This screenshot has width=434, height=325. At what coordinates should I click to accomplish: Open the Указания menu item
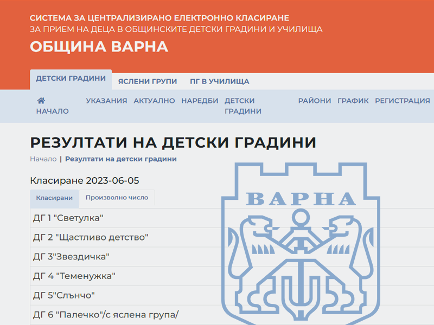(106, 101)
